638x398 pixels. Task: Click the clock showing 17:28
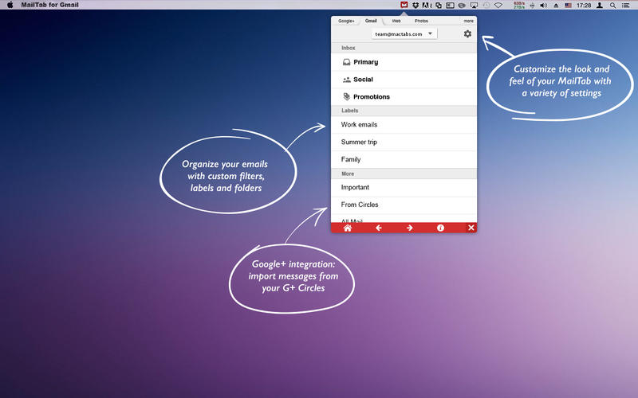(584, 6)
